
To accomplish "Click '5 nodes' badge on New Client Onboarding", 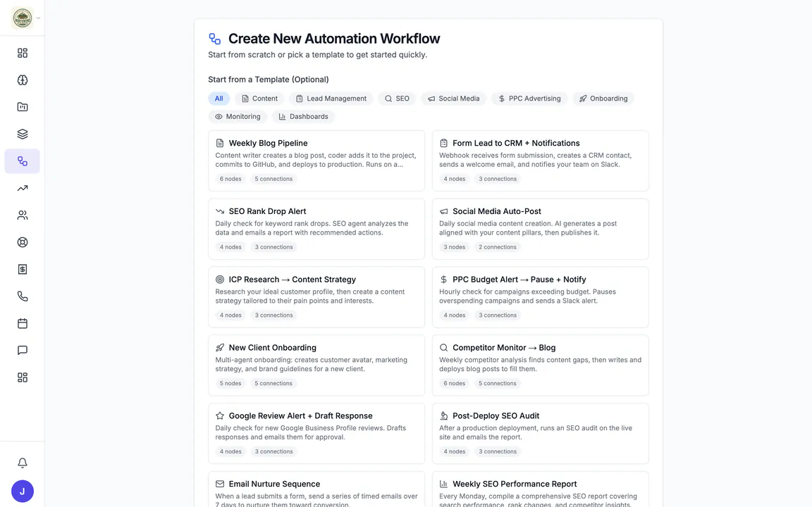I will tap(230, 383).
